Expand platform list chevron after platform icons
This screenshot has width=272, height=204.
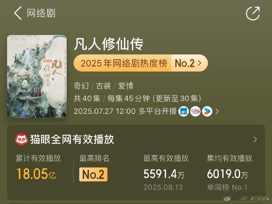pos(217,111)
